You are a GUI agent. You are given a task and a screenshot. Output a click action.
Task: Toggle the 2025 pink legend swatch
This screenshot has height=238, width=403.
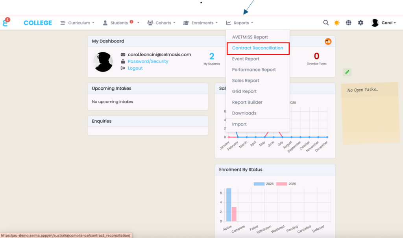pos(281,184)
